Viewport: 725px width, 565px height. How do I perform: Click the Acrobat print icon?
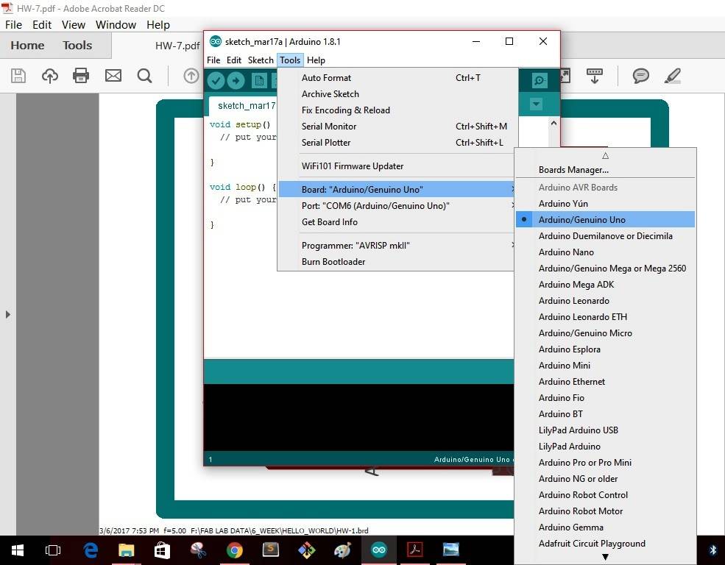[81, 75]
